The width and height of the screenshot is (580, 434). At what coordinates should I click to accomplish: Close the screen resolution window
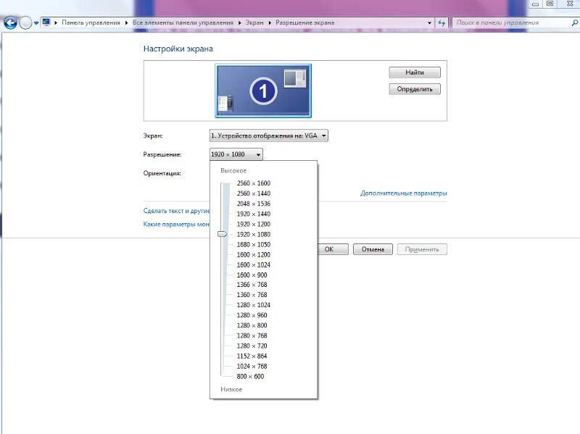[x=570, y=4]
